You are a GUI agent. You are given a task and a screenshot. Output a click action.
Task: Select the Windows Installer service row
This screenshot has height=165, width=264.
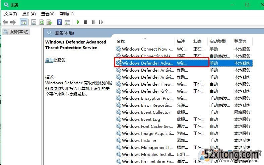tap(184, 140)
